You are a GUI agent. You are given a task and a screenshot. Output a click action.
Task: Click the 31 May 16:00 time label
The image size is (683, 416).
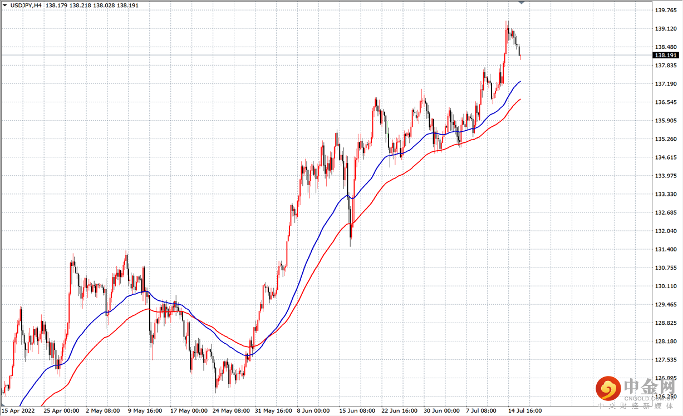pos(273,410)
